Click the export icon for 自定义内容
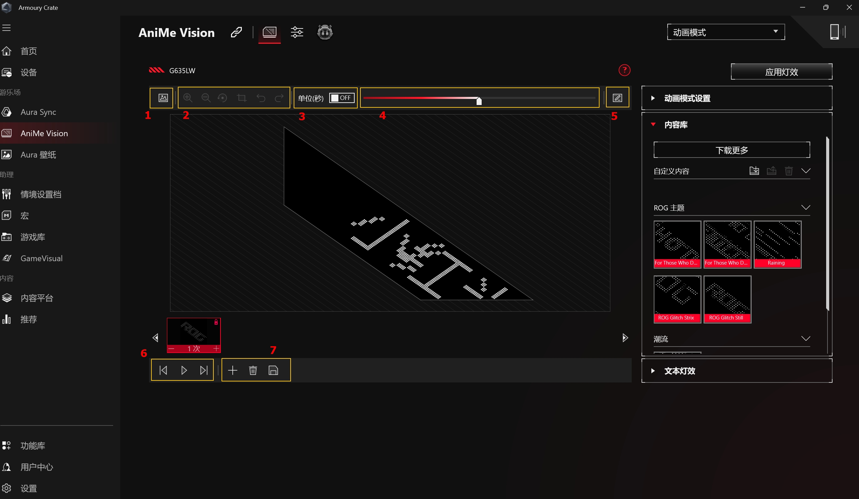The width and height of the screenshot is (859, 499). [771, 170]
